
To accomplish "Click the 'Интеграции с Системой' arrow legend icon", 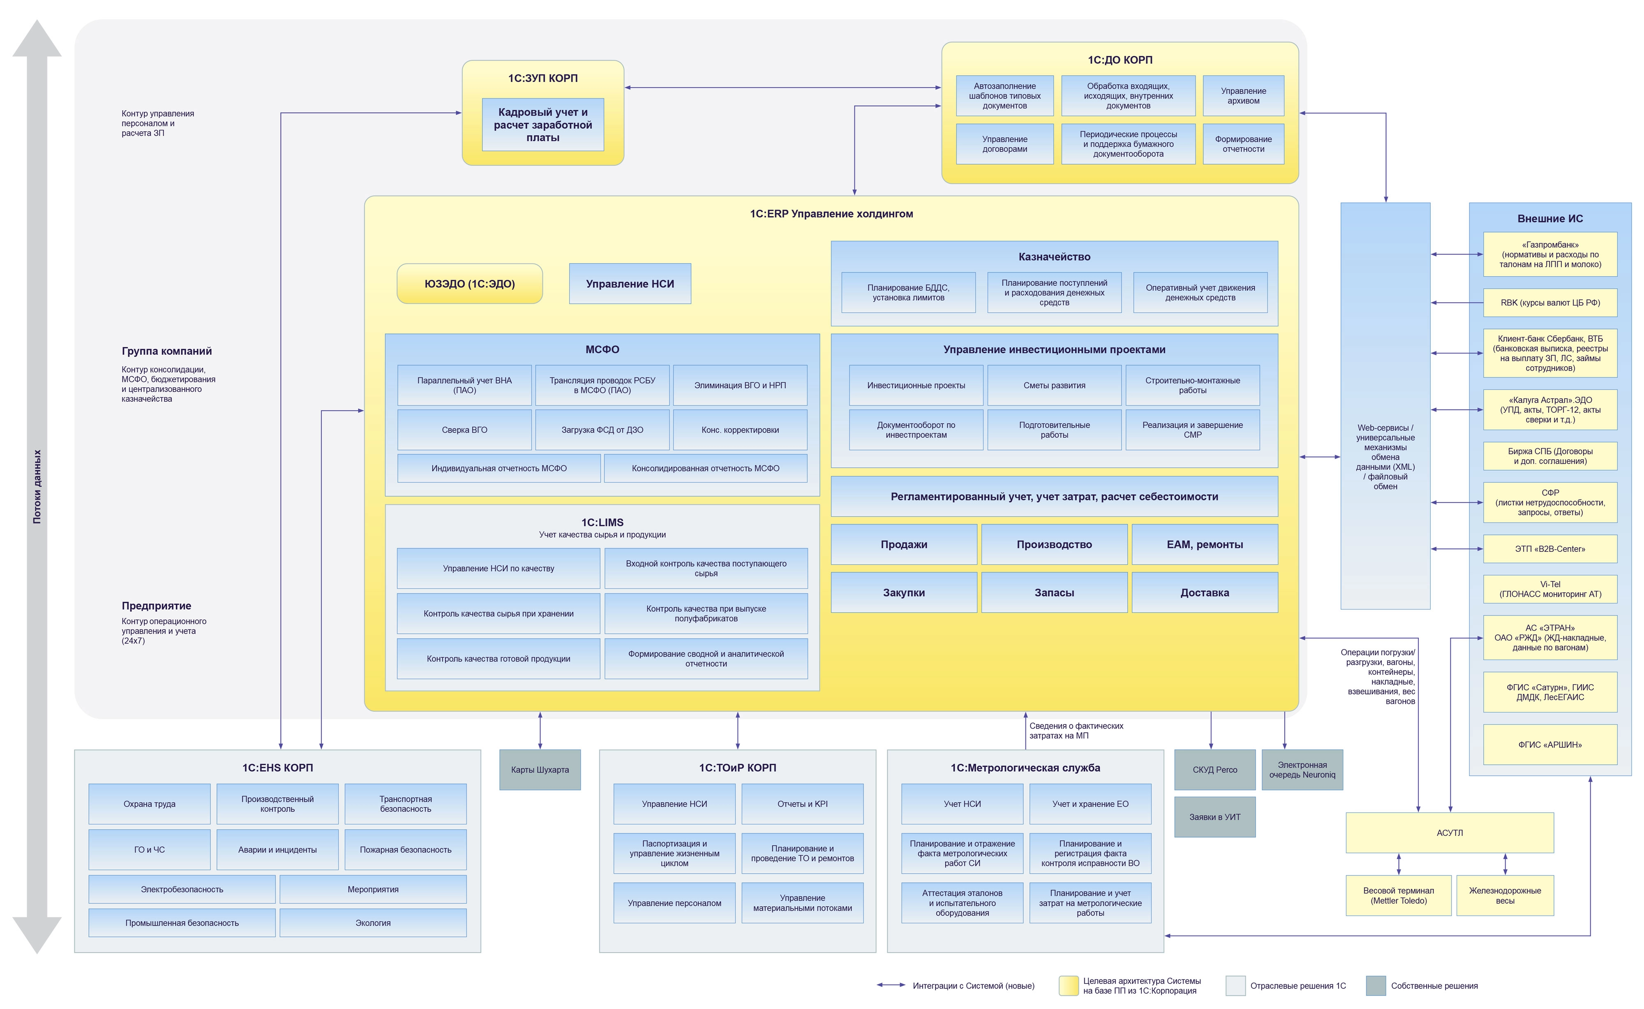I will click(x=891, y=985).
